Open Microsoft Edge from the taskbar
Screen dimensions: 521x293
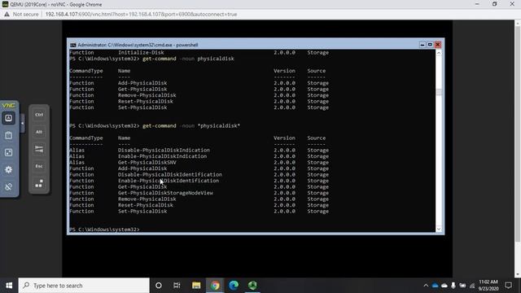click(x=234, y=286)
